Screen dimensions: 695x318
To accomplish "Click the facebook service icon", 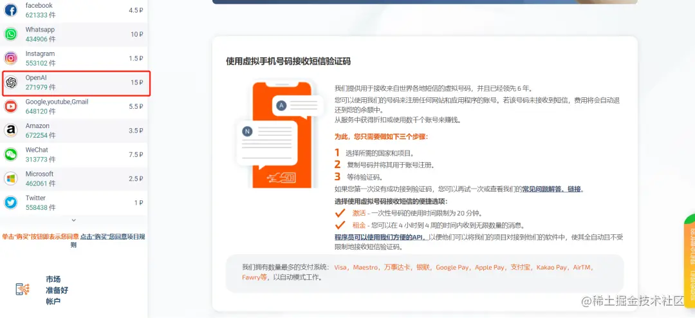I will click(x=11, y=10).
